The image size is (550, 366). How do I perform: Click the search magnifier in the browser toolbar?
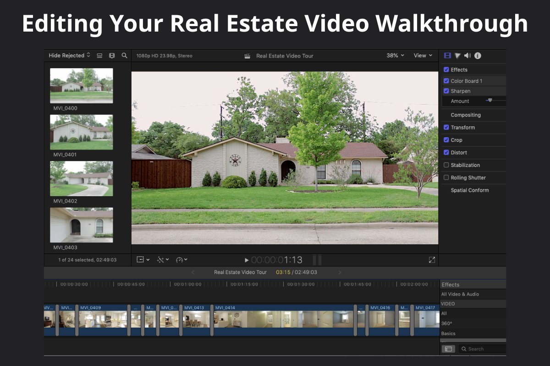tap(124, 55)
